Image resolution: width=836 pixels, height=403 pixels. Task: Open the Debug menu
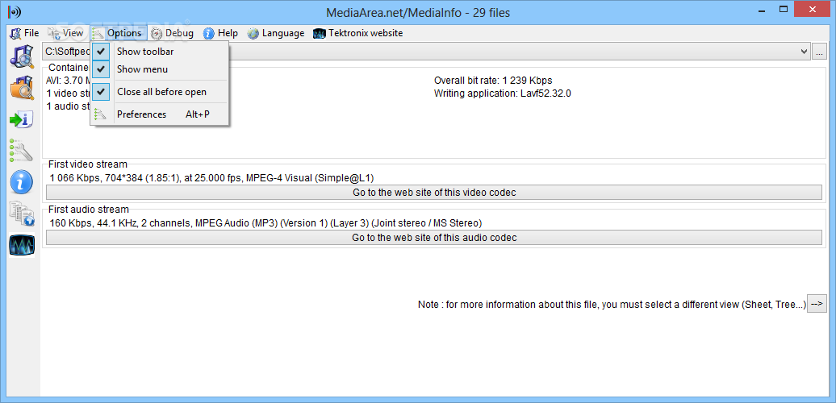point(172,33)
